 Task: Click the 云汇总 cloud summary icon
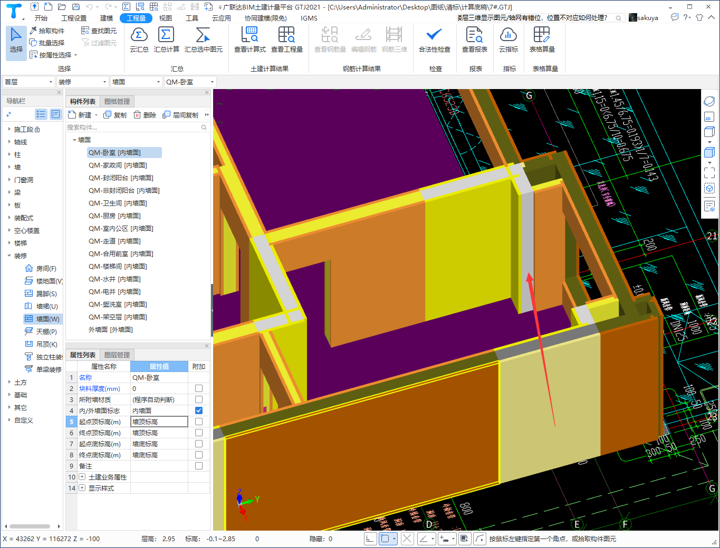tap(139, 40)
